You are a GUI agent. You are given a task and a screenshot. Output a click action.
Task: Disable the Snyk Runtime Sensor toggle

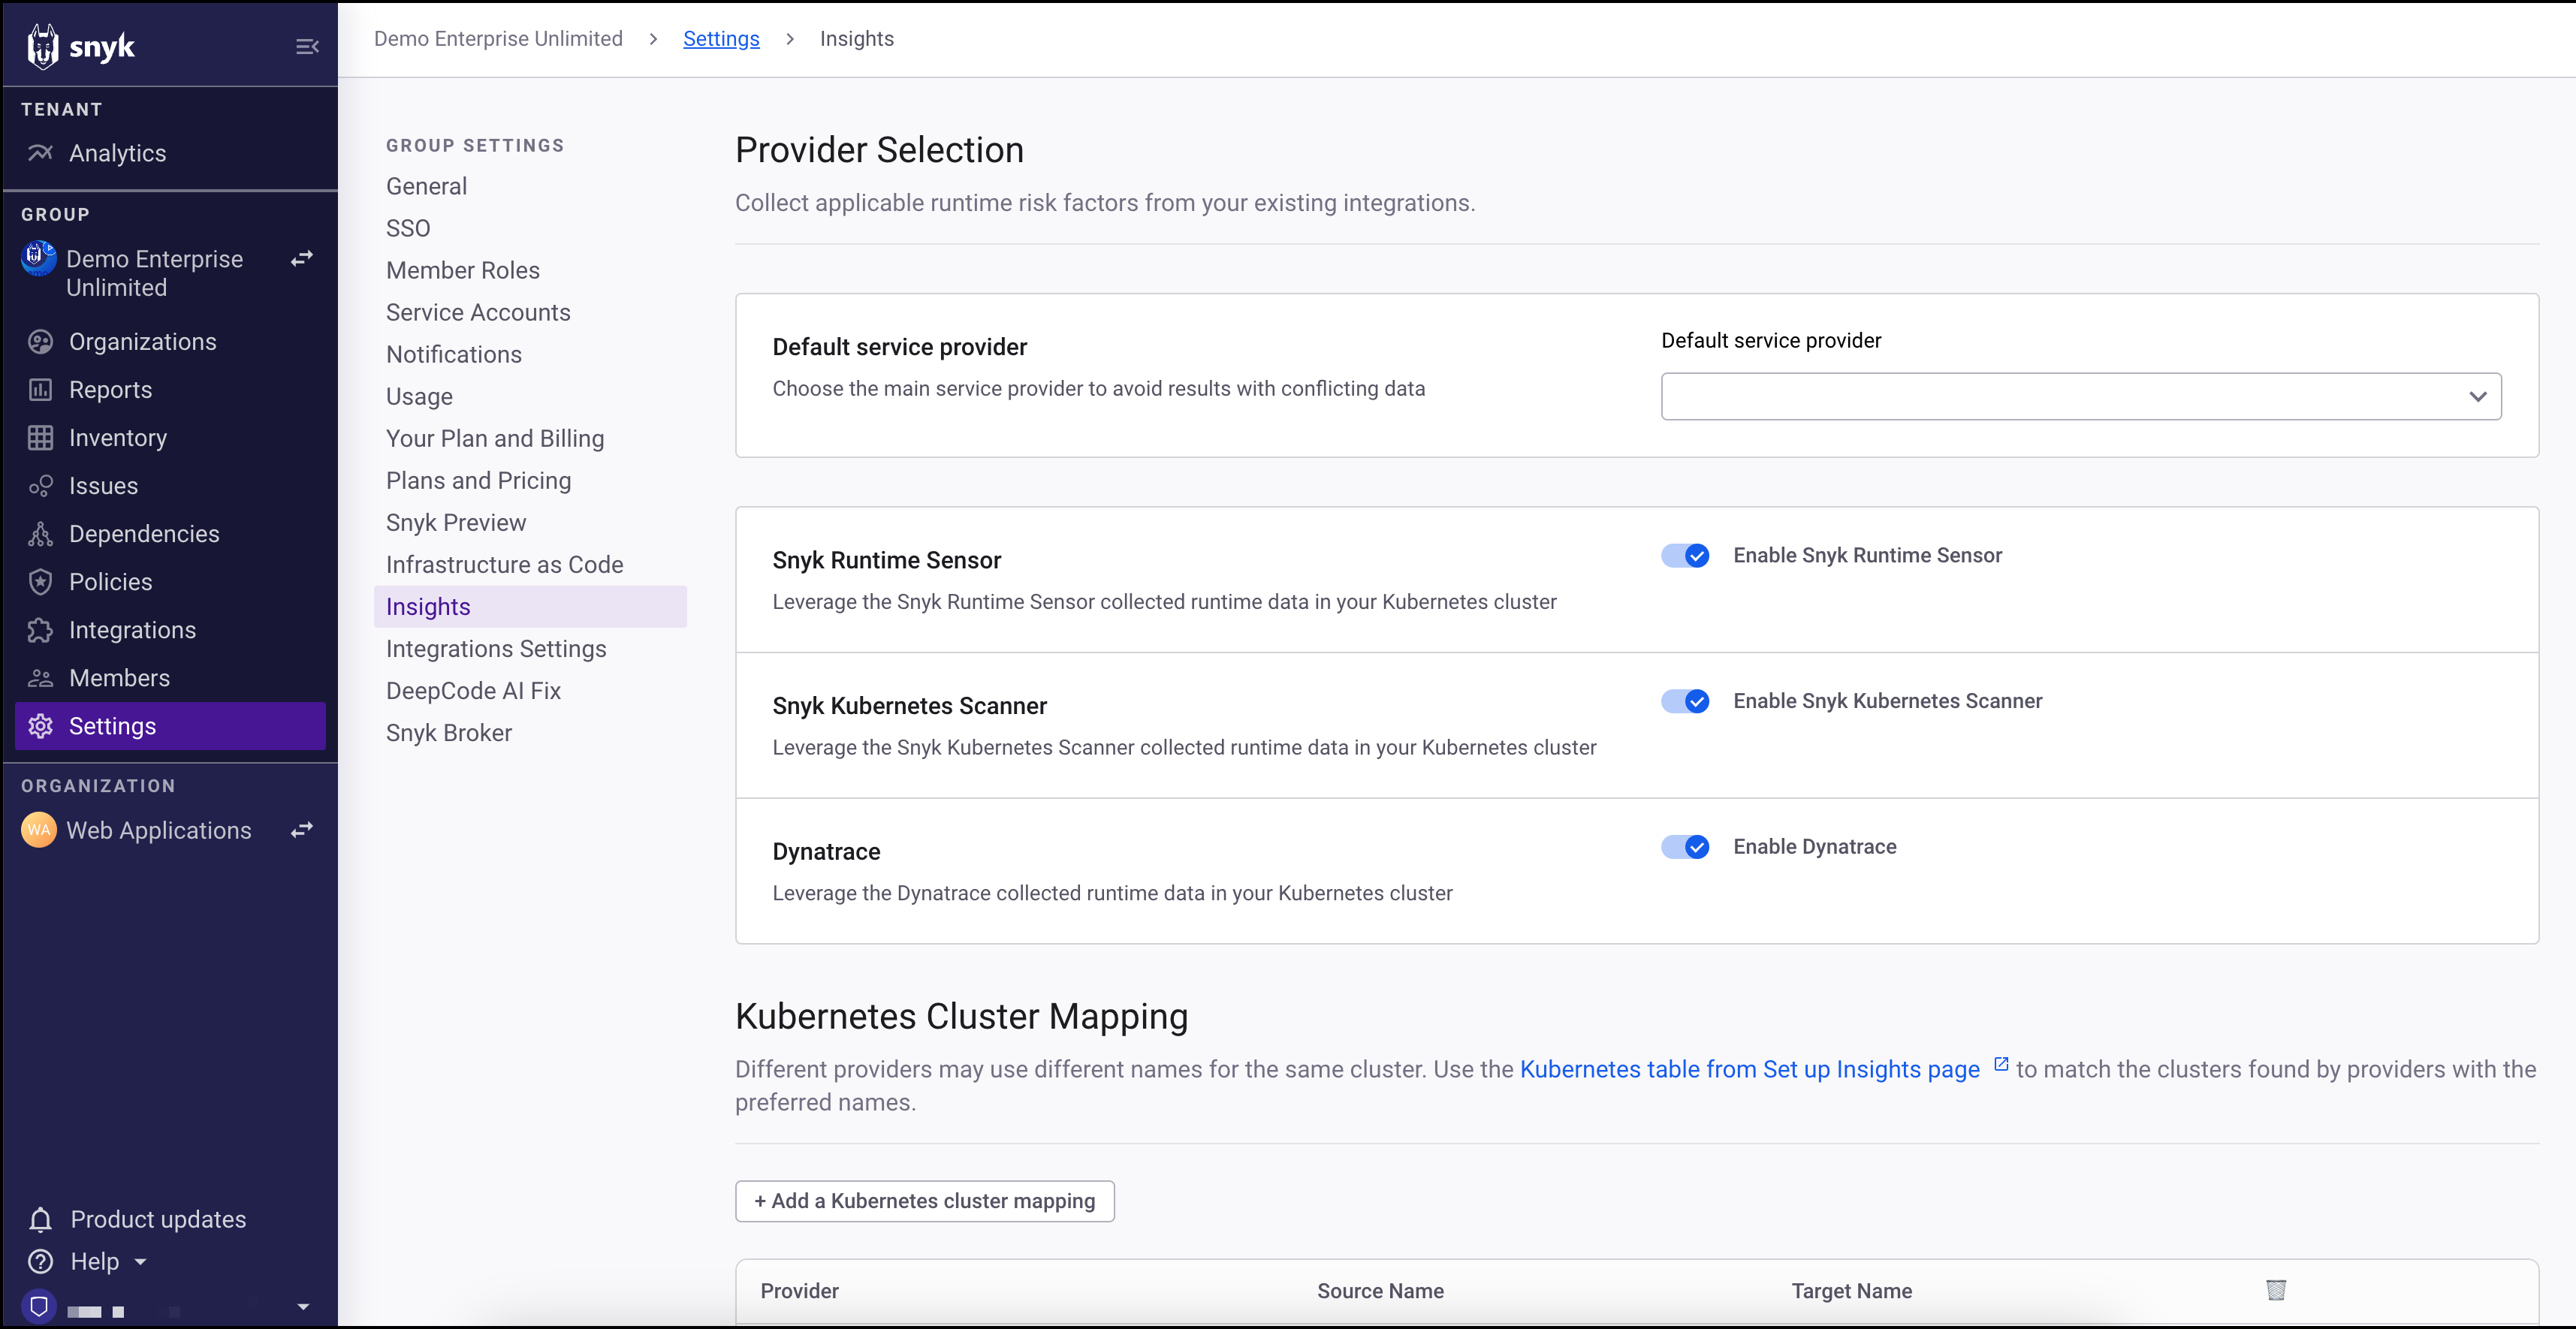(1685, 555)
